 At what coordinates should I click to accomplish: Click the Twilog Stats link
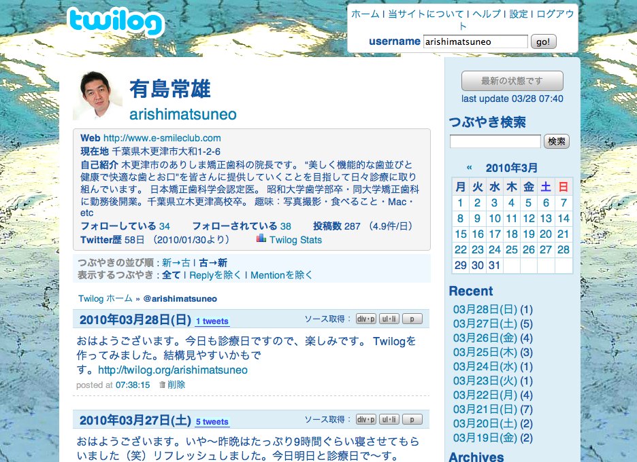[296, 240]
